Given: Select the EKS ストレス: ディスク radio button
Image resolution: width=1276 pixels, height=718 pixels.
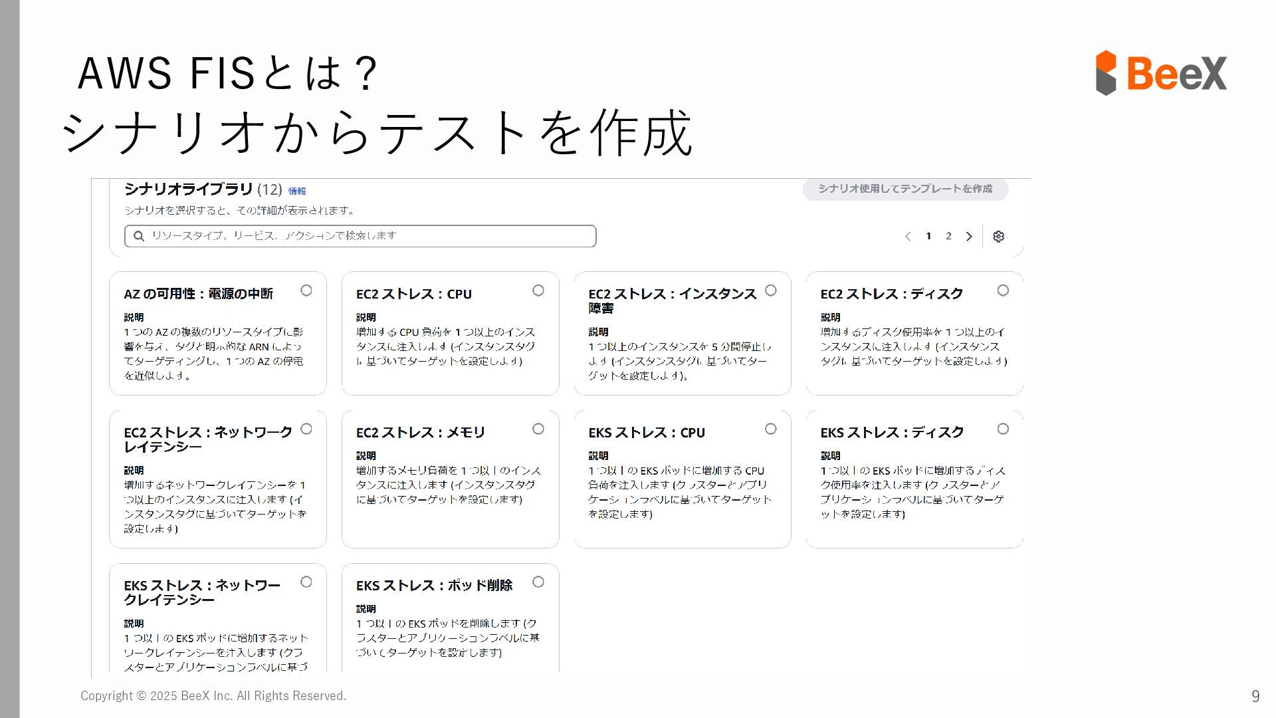Looking at the screenshot, I should click(1003, 429).
